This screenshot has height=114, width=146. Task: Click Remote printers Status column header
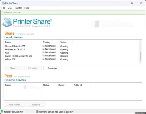[49, 85]
